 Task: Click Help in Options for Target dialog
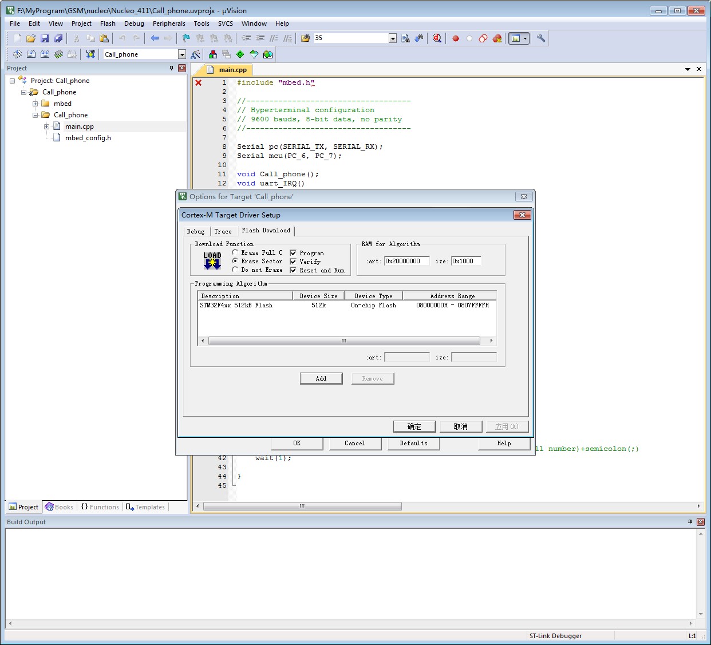point(504,444)
